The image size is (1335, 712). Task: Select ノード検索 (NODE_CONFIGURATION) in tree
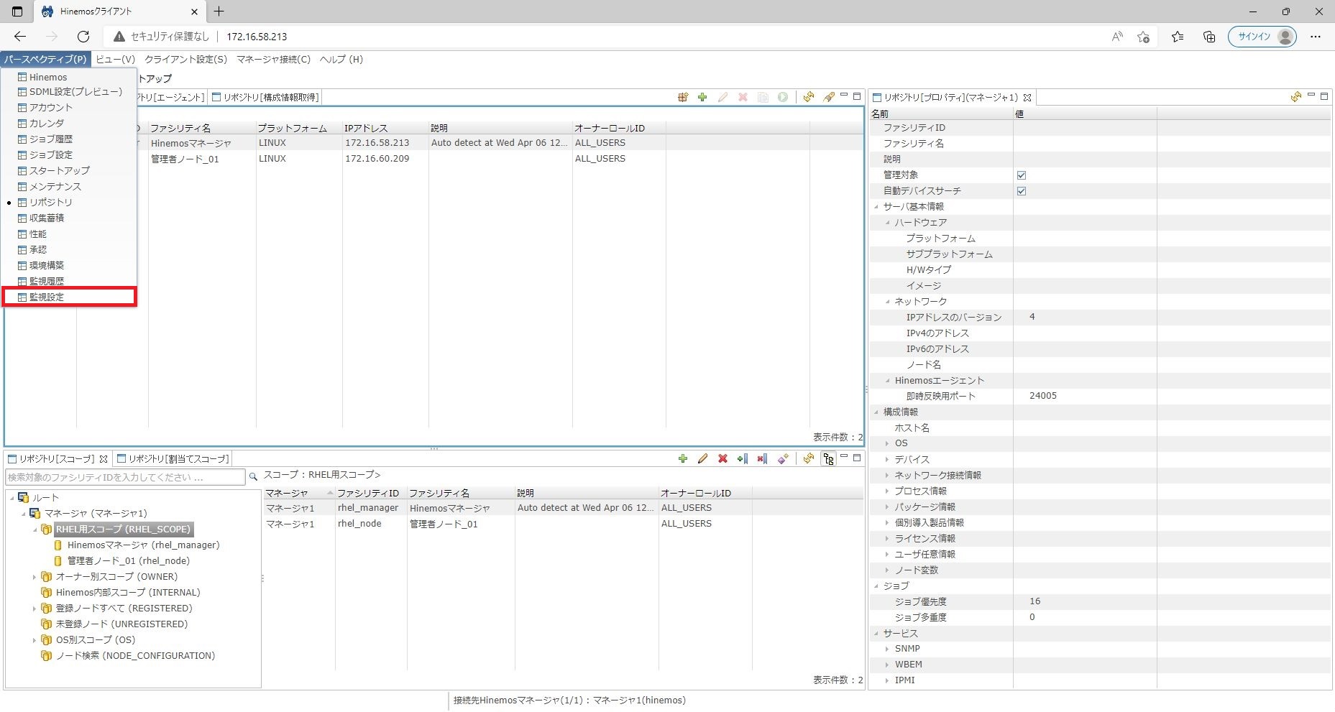pyautogui.click(x=135, y=656)
